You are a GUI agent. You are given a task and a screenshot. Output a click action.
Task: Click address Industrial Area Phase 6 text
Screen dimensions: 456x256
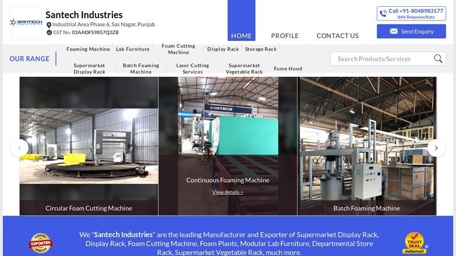[104, 24]
